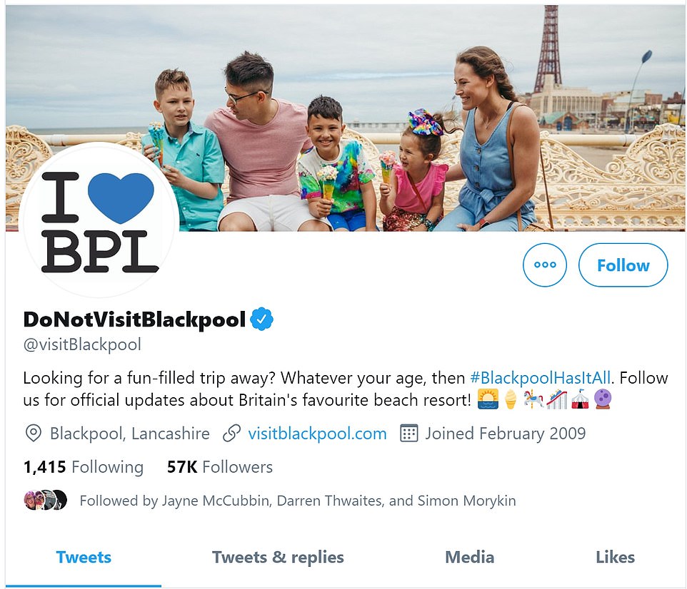Click the roller coaster emoji in bio
The image size is (687, 589).
[x=557, y=401]
